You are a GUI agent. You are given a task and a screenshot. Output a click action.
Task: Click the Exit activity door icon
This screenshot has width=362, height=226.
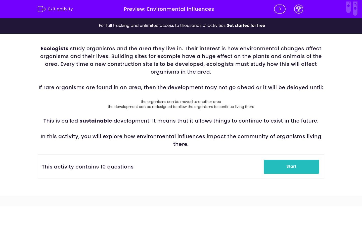click(x=42, y=9)
